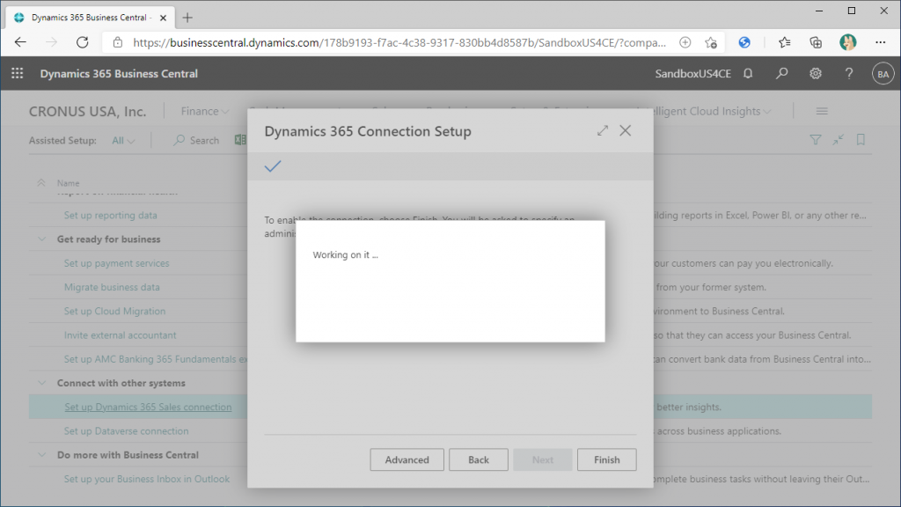901x507 pixels.
Task: Open Set up your Business Inbox in Outlook
Action: tap(147, 479)
